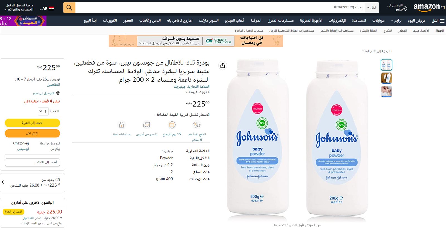Image resolution: width=446 pixels, height=230 pixels.
Task: Select the second product thumbnail
Action: pyautogui.click(x=386, y=78)
